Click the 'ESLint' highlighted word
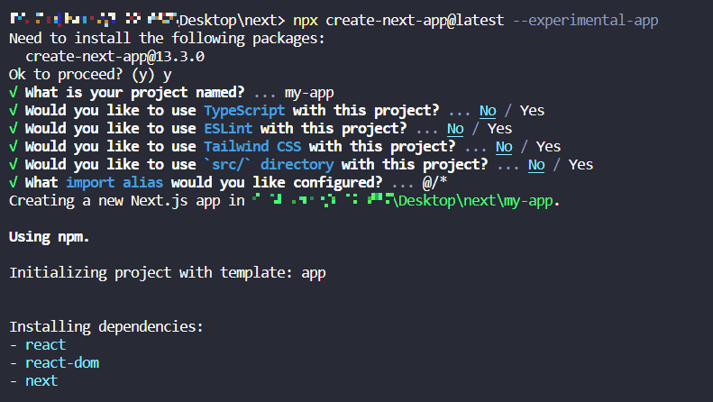Viewport: 713px width, 402px height. point(228,128)
